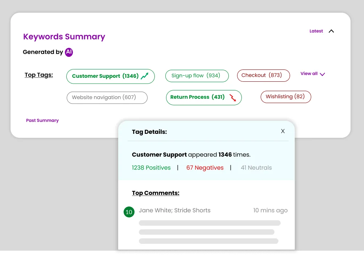Click the Top Tags heading

point(39,75)
